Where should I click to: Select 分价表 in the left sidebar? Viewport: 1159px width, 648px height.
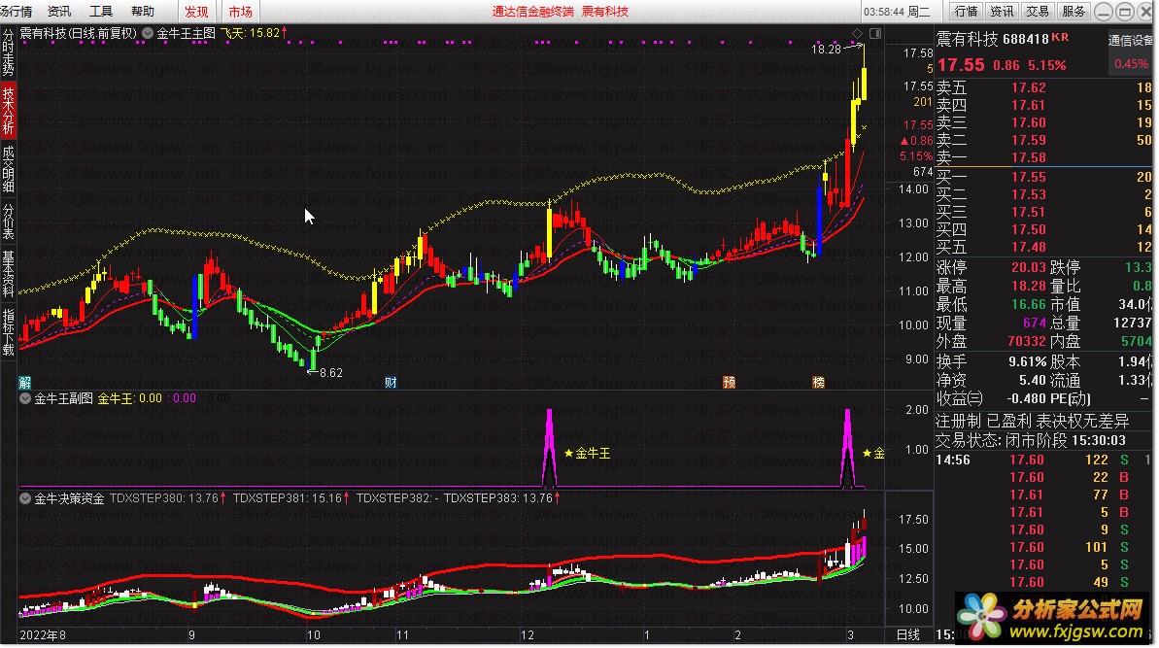tap(8, 222)
